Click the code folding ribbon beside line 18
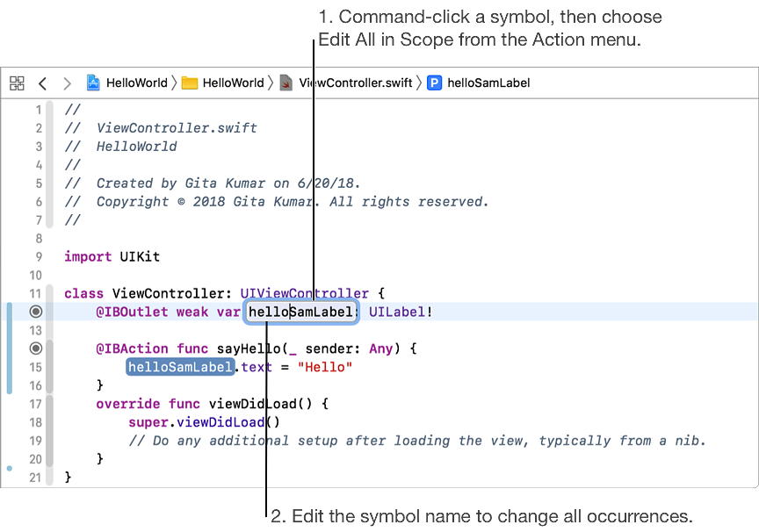Image resolution: width=759 pixels, height=532 pixels. coord(49,422)
